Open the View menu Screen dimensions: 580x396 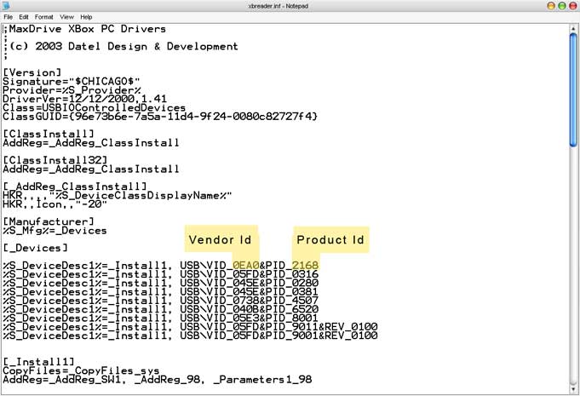point(66,17)
